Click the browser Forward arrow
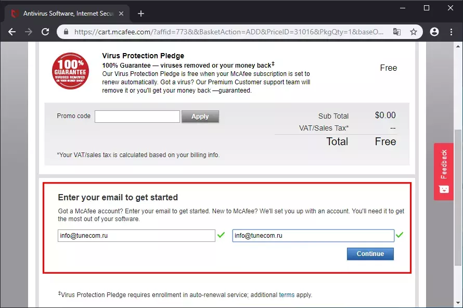The image size is (463, 308). [x=29, y=32]
